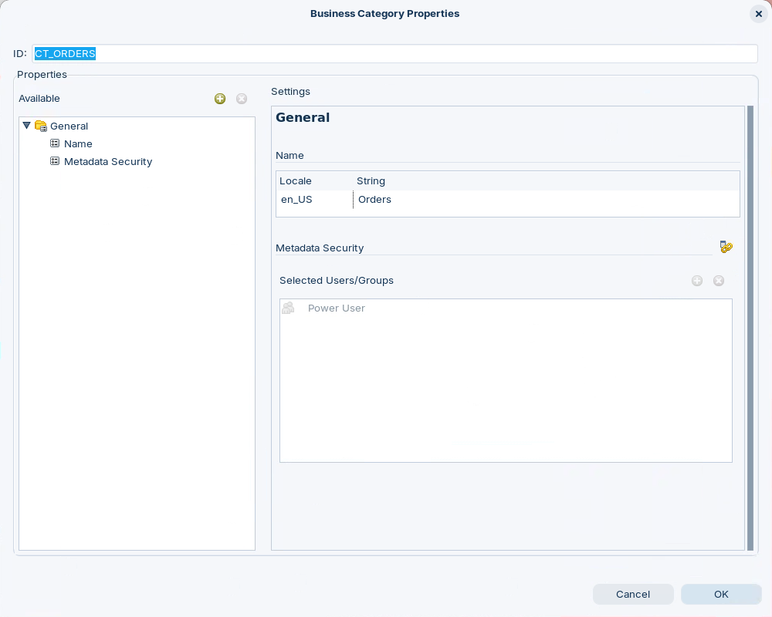Click the String column header
Screen dimensions: 772x617
tap(371, 181)
